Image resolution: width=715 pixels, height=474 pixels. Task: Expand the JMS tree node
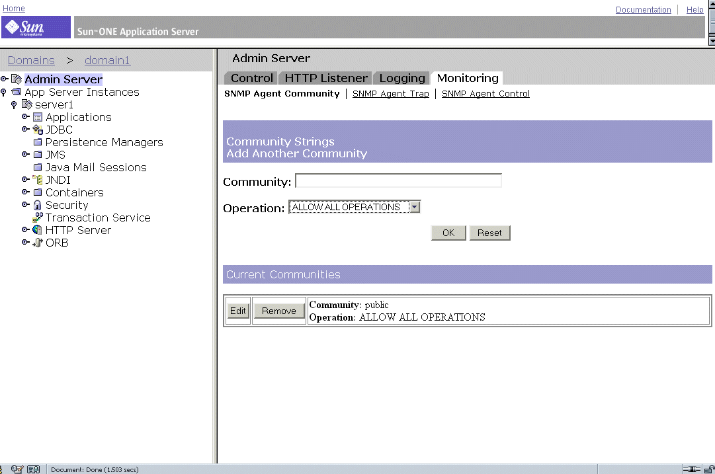[25, 155]
